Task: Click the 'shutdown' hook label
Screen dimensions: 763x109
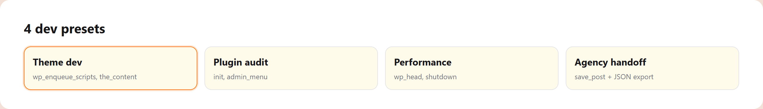Action: 441,77
